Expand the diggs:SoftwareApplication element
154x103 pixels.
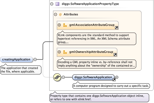[117, 77]
